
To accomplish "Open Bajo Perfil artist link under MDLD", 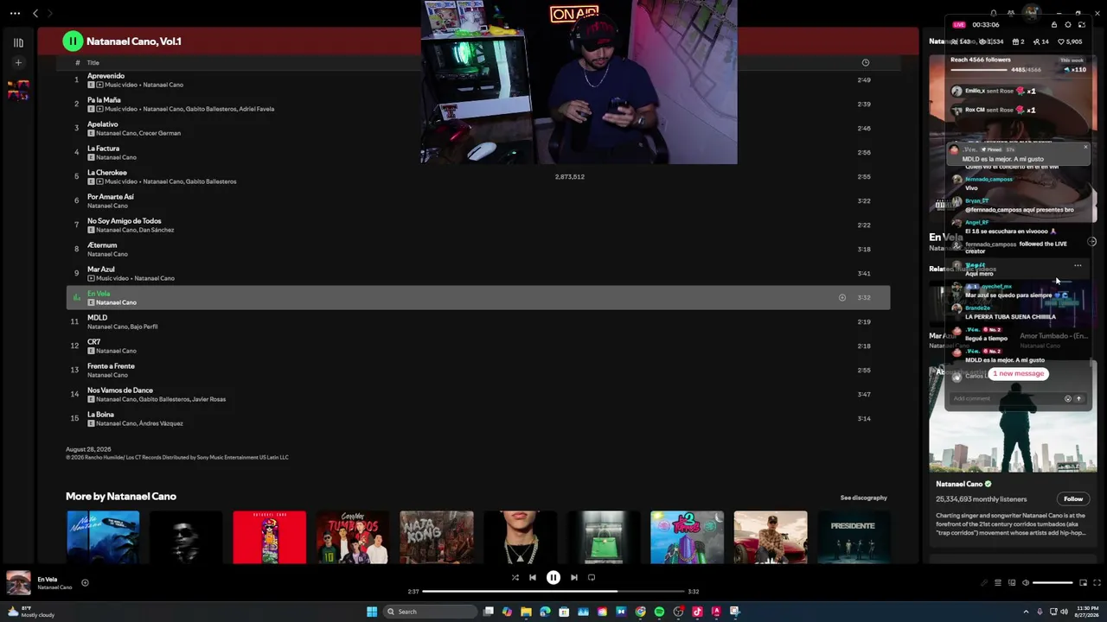I will (x=145, y=327).
